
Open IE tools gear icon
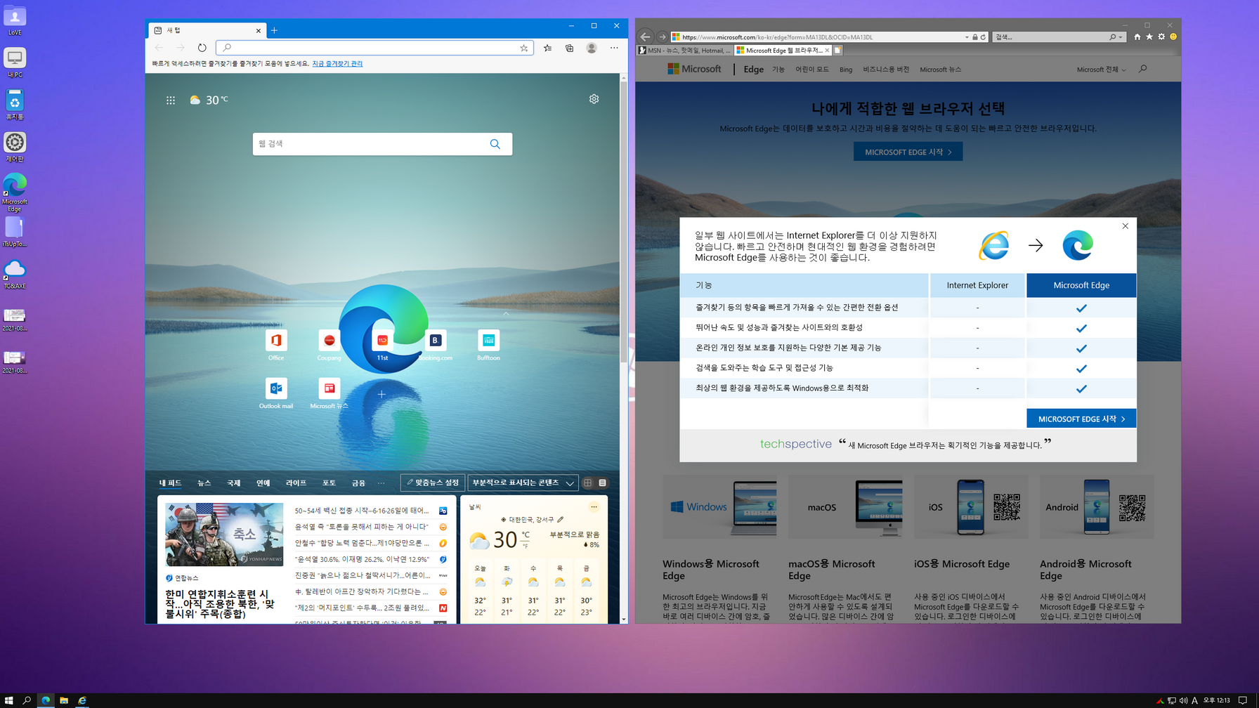click(x=1161, y=37)
